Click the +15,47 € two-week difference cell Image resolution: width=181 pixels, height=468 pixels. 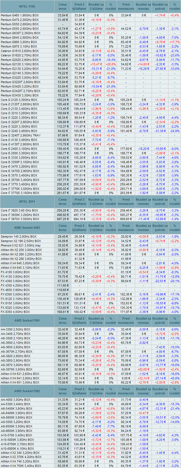tap(96, 64)
